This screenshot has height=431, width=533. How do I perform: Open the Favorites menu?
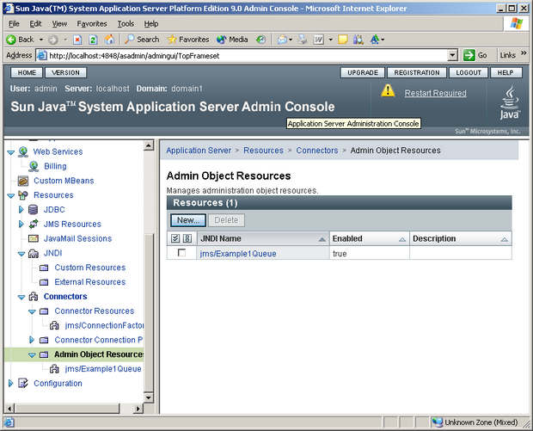tap(92, 24)
